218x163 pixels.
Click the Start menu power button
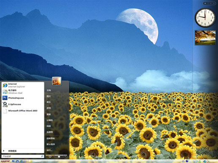point(50,156)
